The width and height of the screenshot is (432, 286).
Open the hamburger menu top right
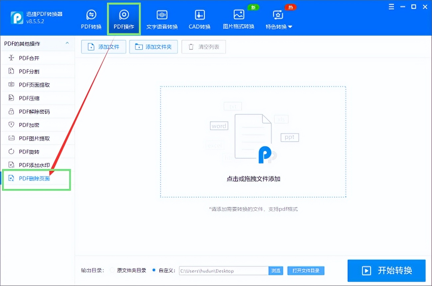pos(391,6)
